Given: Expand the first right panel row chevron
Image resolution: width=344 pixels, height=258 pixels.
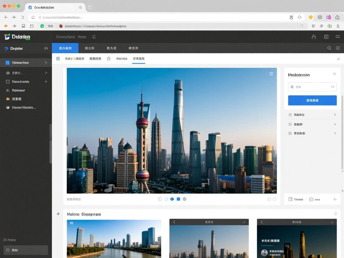Looking at the screenshot, I should point(335,115).
